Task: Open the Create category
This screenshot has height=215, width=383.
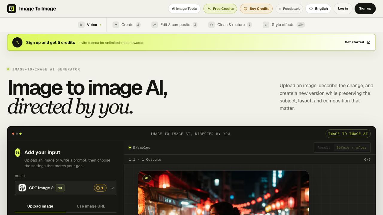Action: [x=127, y=25]
